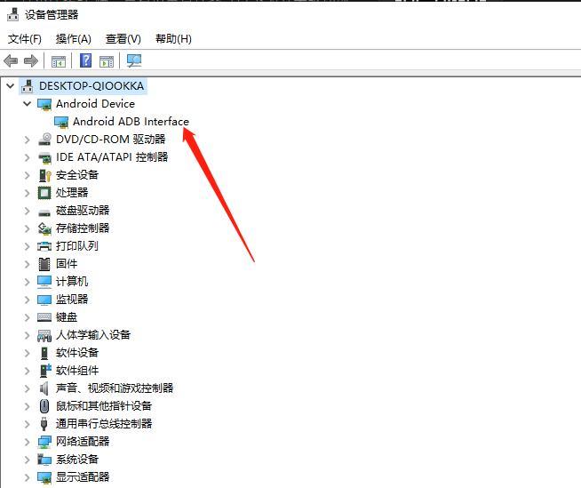Click the 通用串行总线控制器 USB icon

pyautogui.click(x=44, y=424)
